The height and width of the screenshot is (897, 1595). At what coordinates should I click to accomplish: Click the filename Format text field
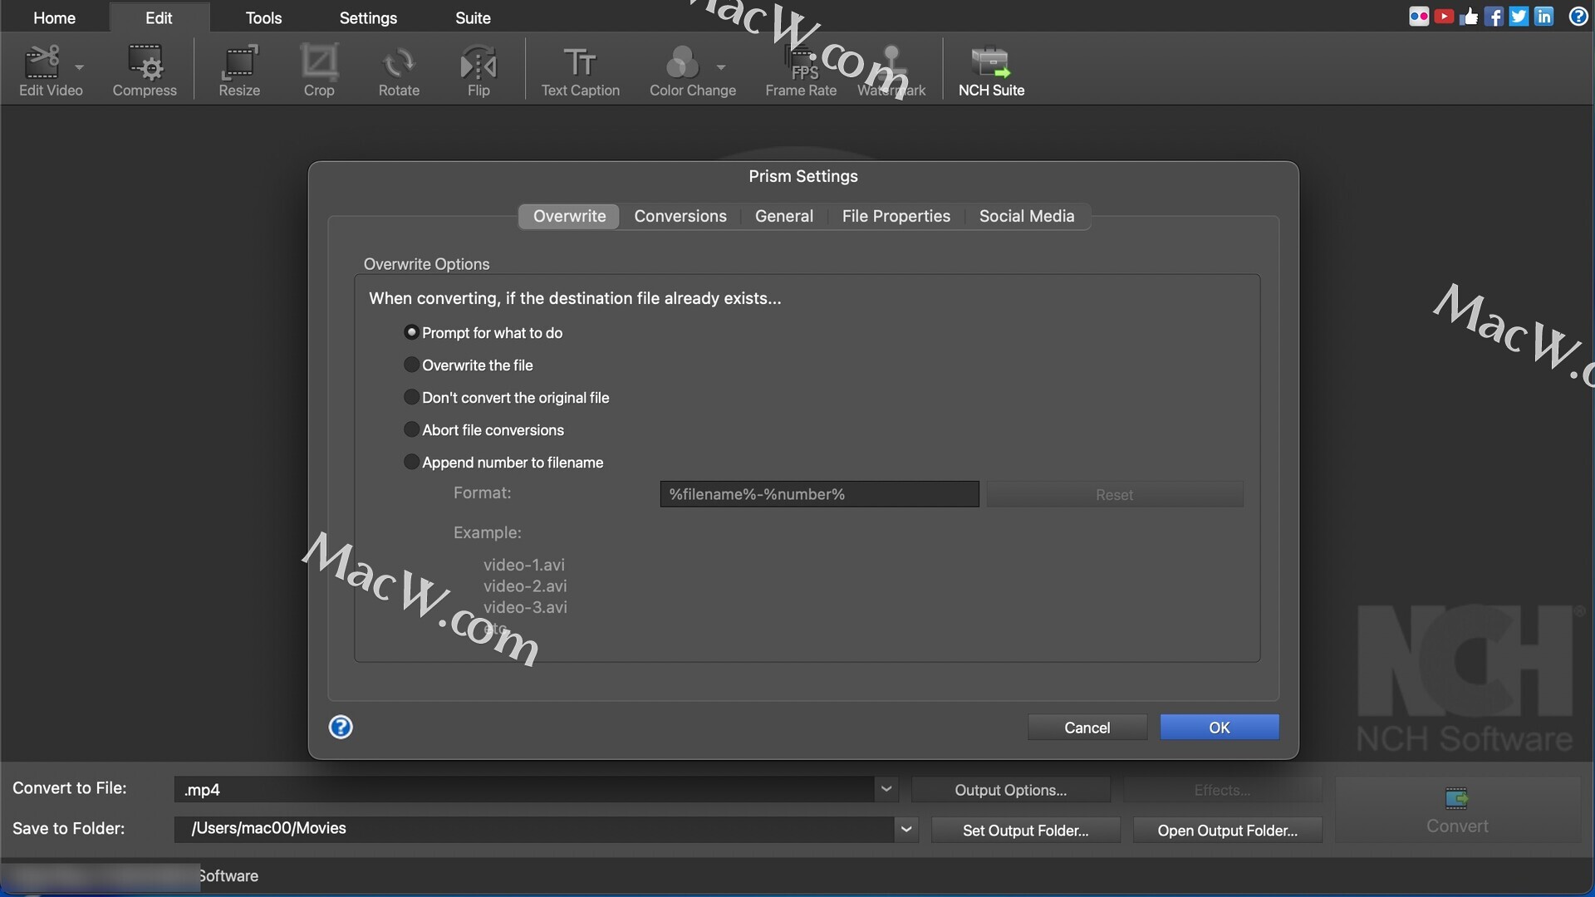click(819, 494)
